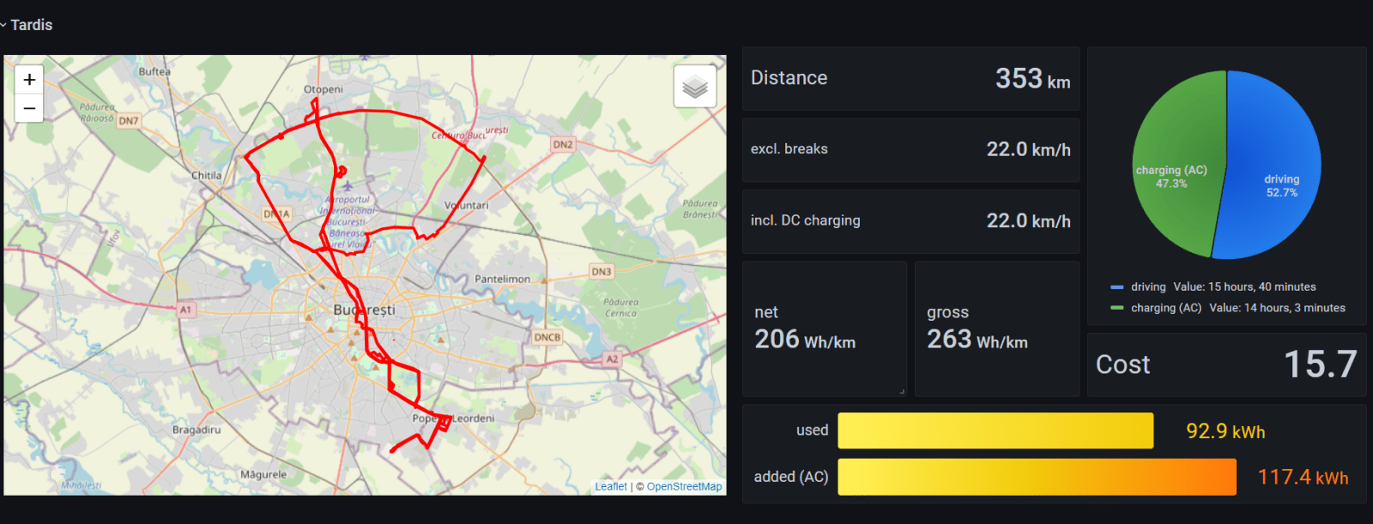Collapse the Tardis row chevron
The width and height of the screenshot is (1373, 524).
coord(3,25)
